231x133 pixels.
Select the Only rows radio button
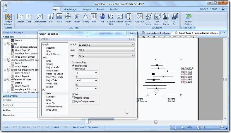(x=73, y=69)
